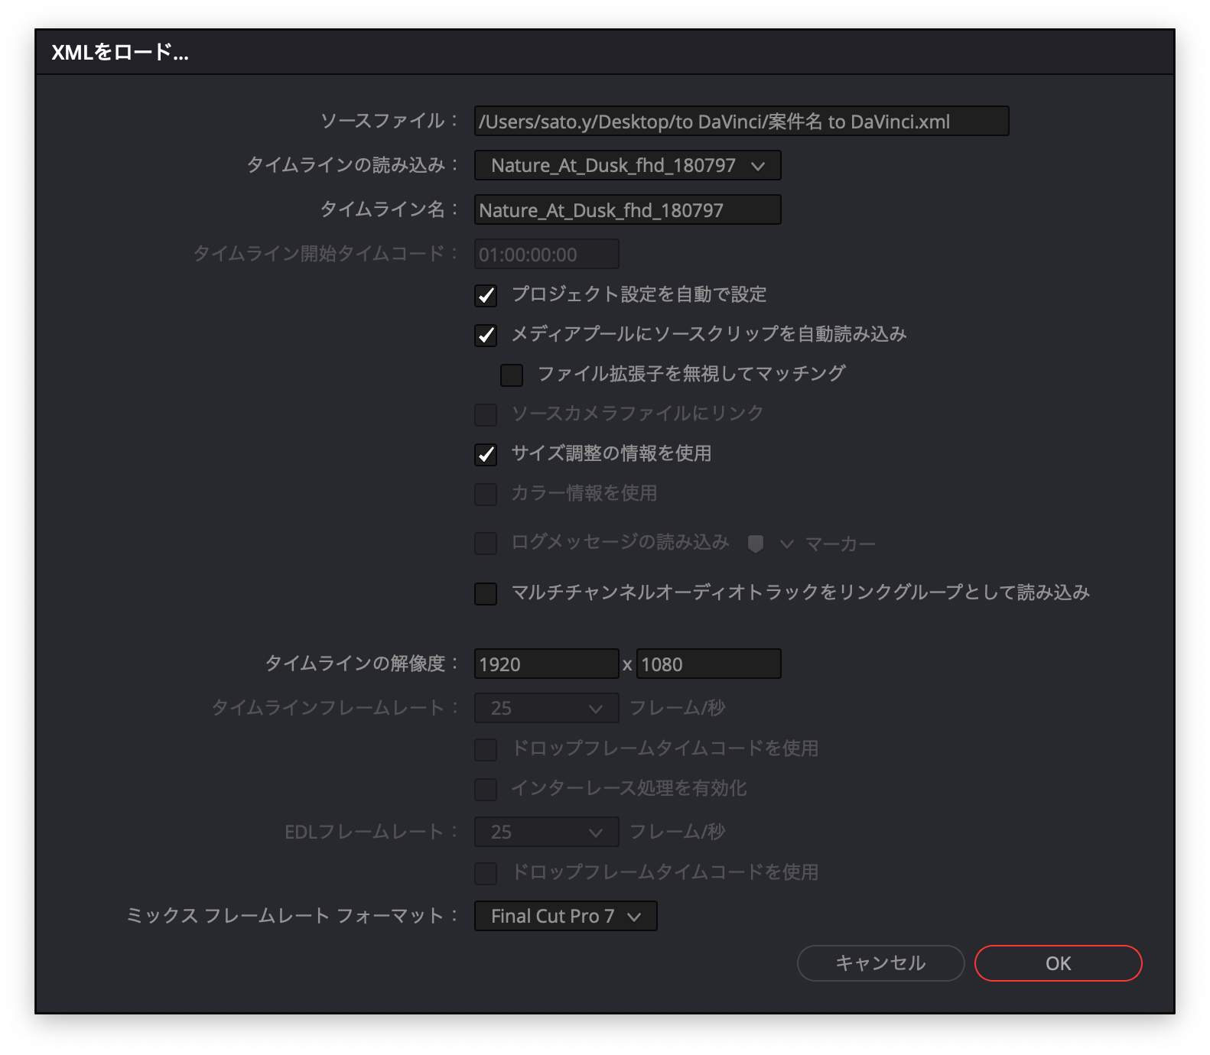
Task: Click the chevron arrow next to マーカー
Action: [x=786, y=544]
